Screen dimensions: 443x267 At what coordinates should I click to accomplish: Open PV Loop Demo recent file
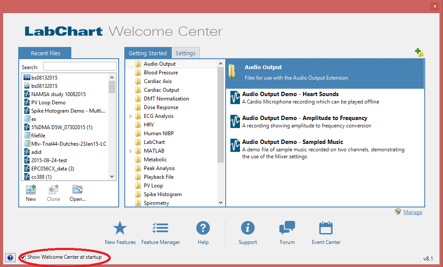pyautogui.click(x=48, y=103)
